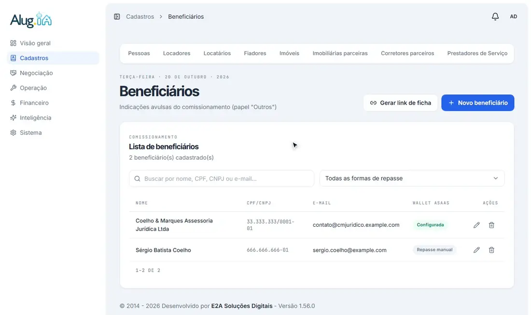Open the Fiadores tab

coord(255,53)
